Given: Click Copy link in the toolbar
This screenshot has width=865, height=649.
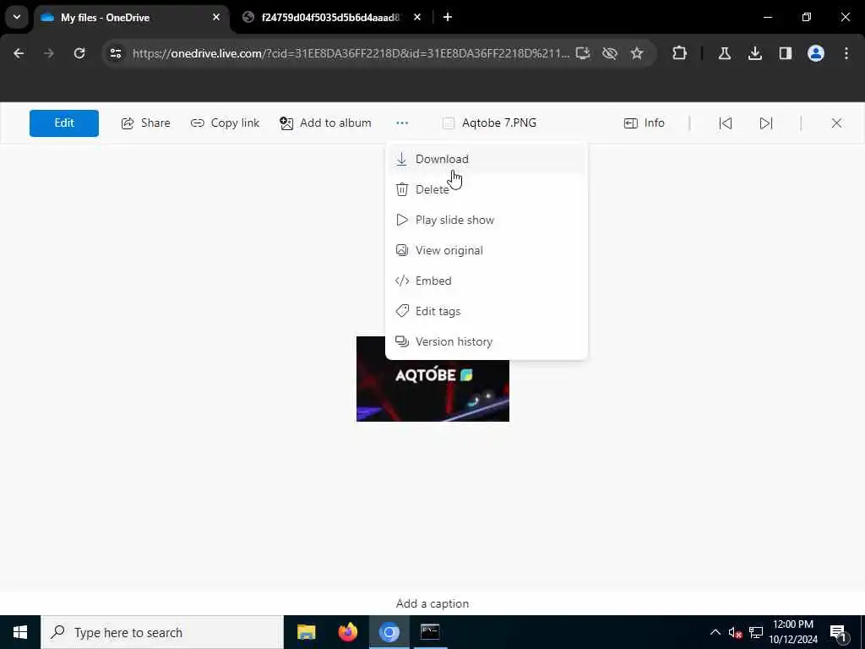Looking at the screenshot, I should pos(225,123).
